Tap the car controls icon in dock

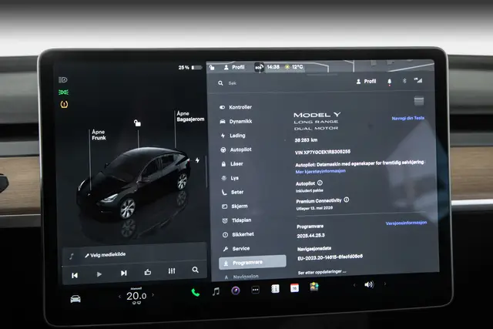(75, 299)
